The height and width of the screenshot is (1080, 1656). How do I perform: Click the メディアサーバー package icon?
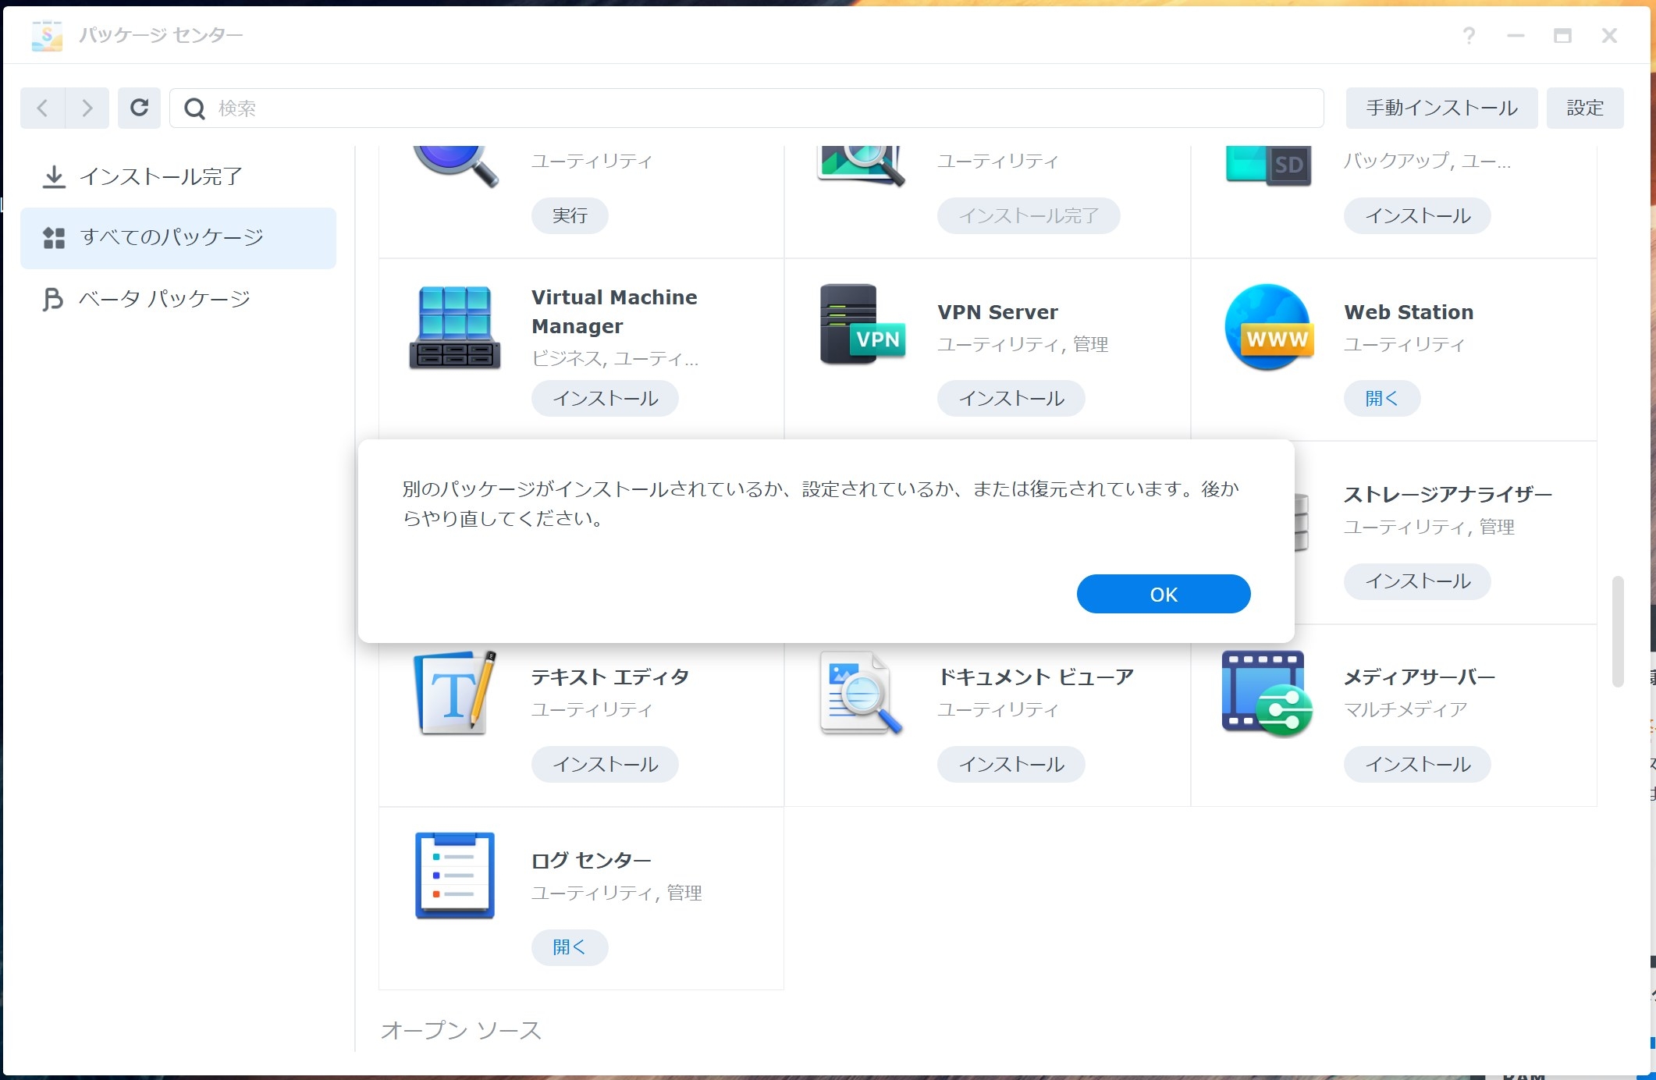[x=1267, y=694]
